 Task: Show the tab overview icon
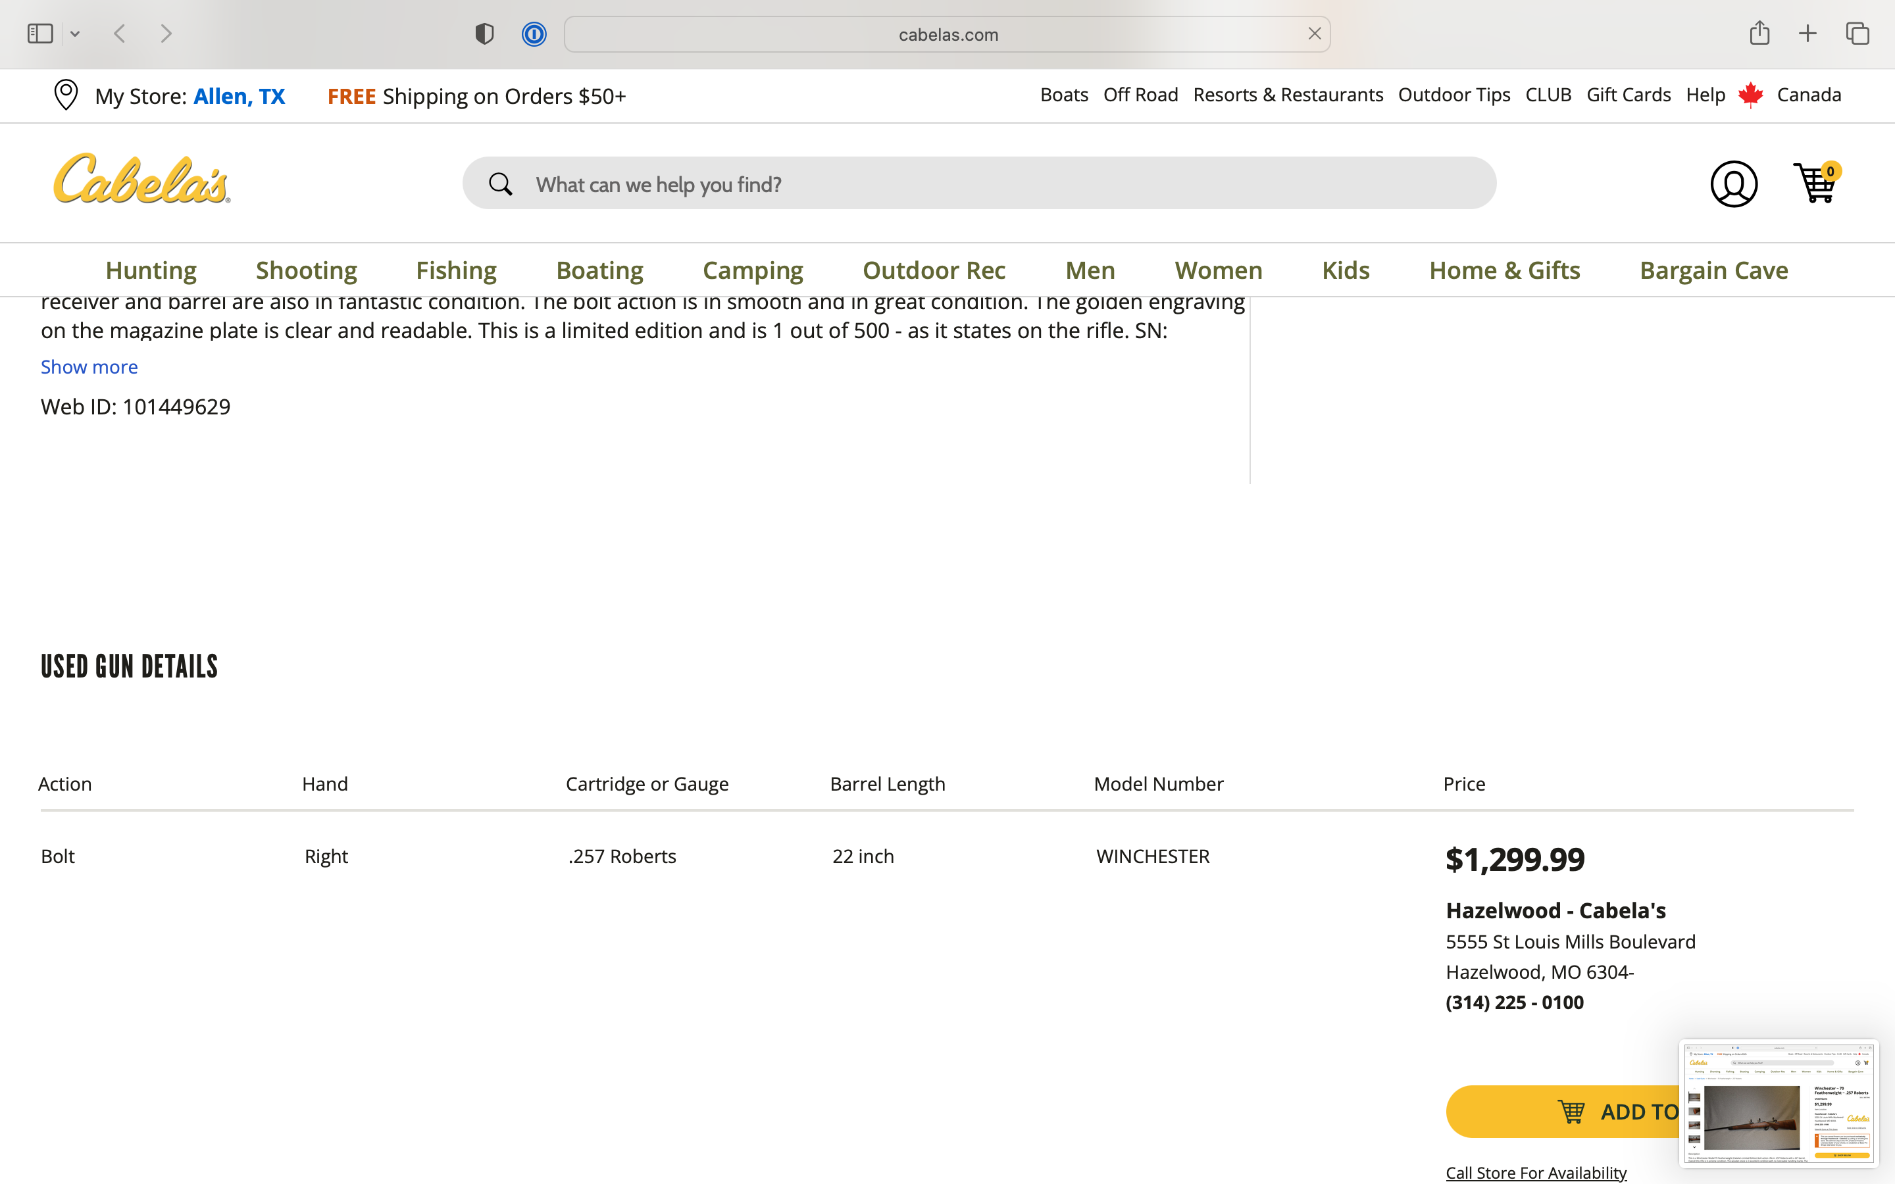(1857, 34)
